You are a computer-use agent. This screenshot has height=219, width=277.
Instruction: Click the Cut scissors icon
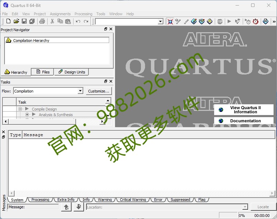coord(52,21)
